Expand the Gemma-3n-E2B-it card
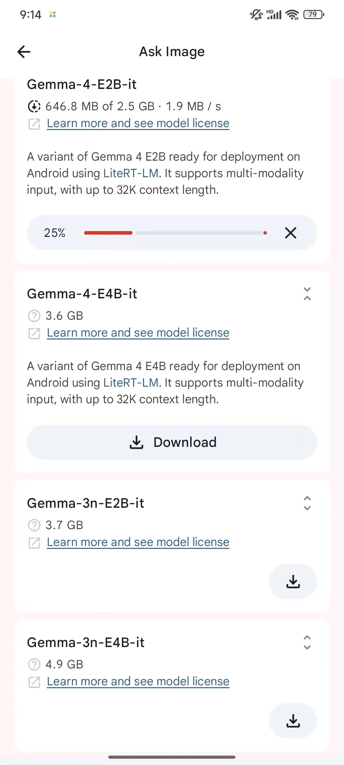 (x=307, y=503)
